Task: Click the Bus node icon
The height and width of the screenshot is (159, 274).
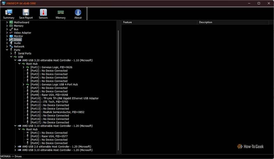Action: tap(11, 29)
